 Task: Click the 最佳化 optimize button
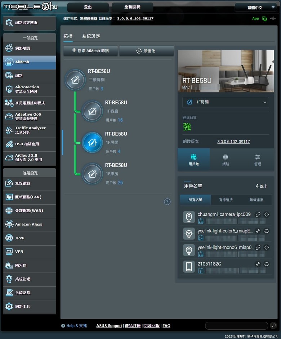pyautogui.click(x=146, y=51)
